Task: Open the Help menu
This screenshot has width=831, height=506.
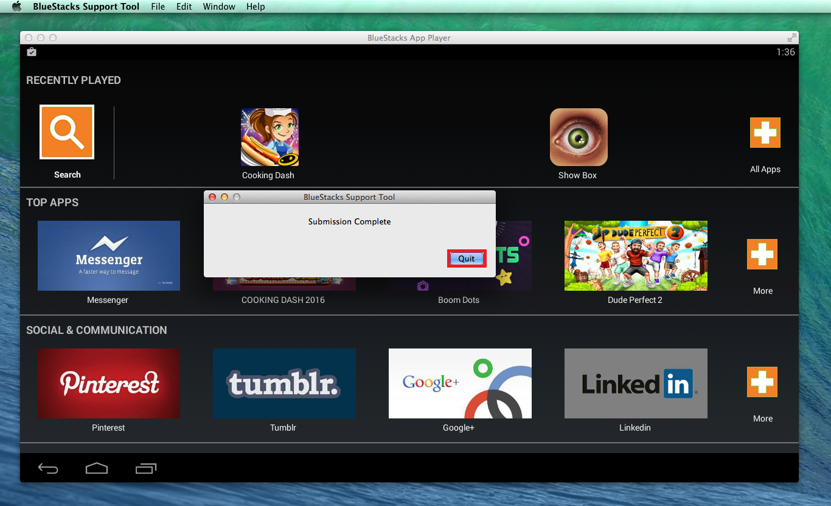Action: [256, 7]
